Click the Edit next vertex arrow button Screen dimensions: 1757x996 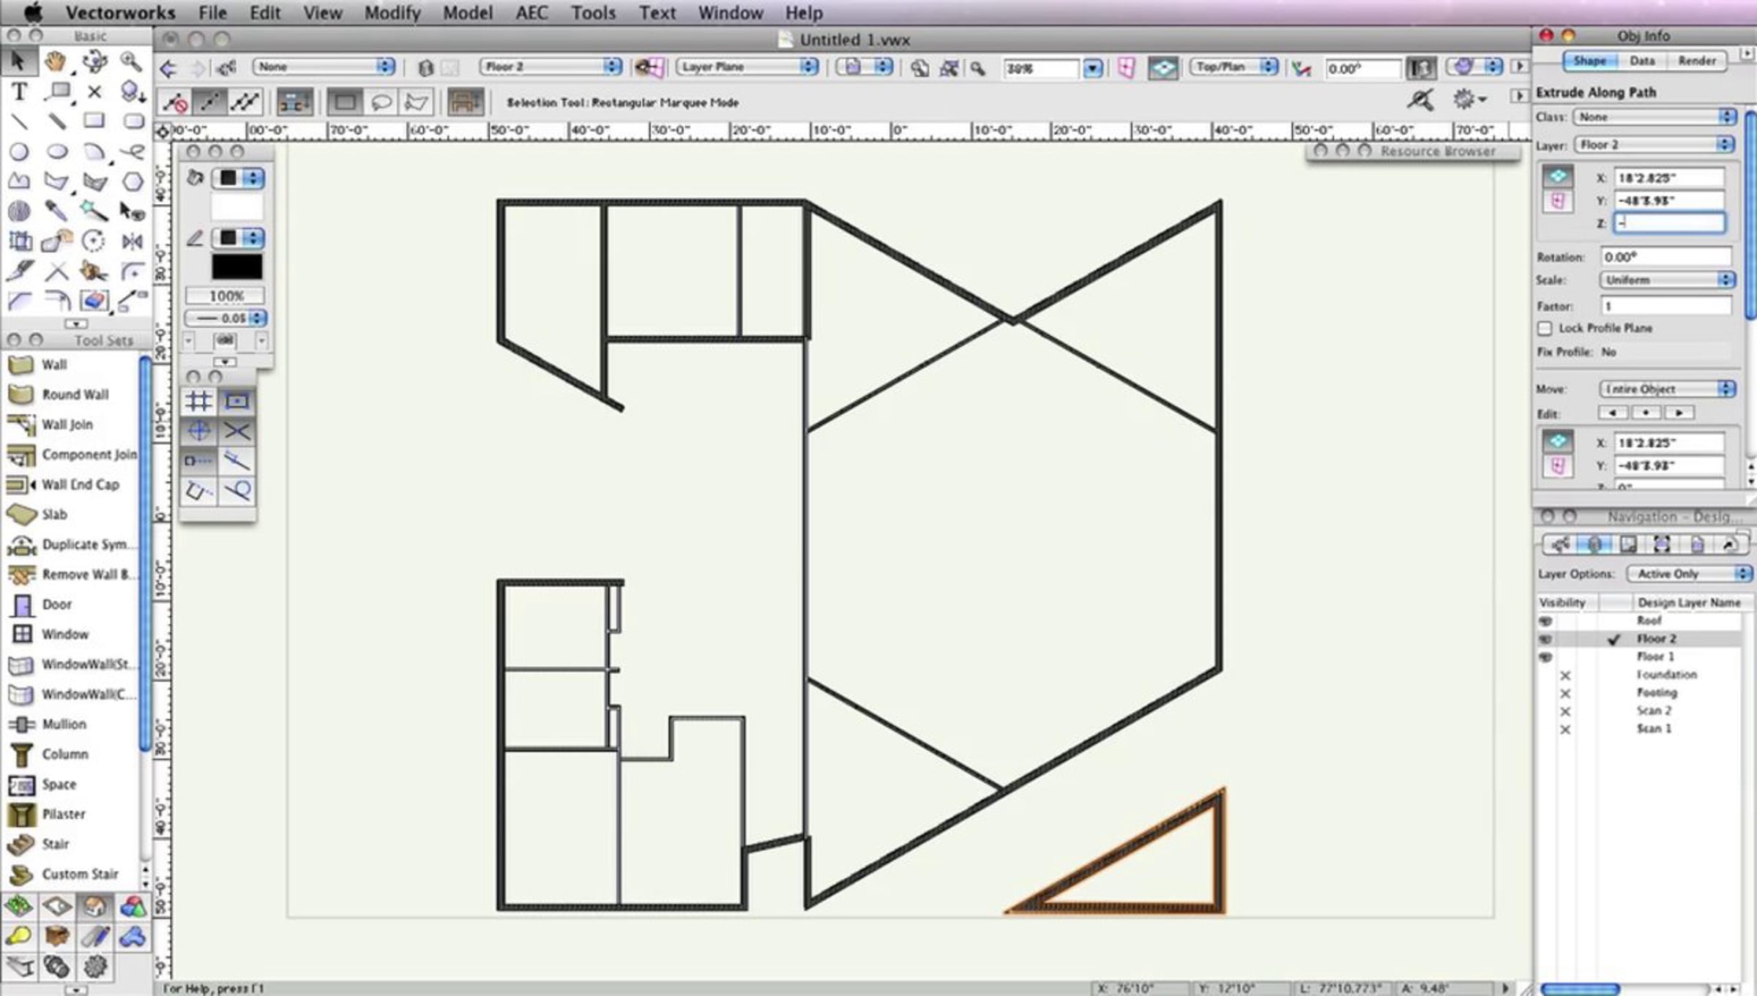click(1679, 413)
